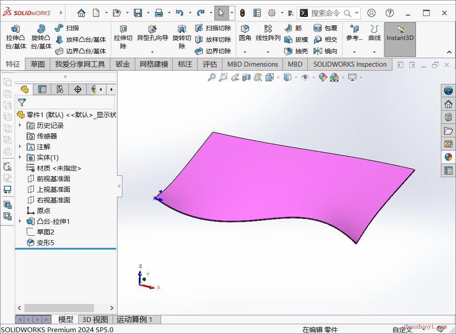This screenshot has height=334, width=456.
Task: Open the DimXpertManager crosshair tab
Action: pyautogui.click(x=78, y=89)
